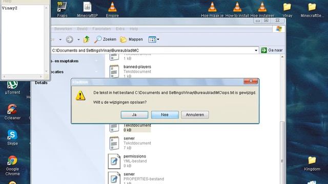328x184 pixels.
Task: Open the Beeld menu in Explorer
Action: (82, 29)
